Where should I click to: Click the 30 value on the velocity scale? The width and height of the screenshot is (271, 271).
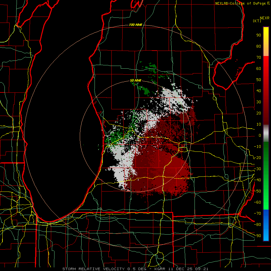(259, 102)
